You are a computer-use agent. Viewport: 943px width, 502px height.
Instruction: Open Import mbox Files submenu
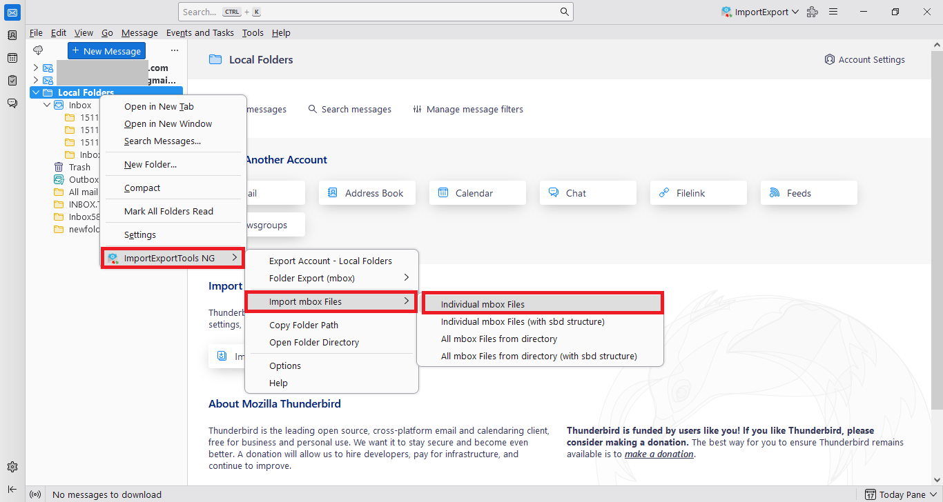pyautogui.click(x=332, y=301)
